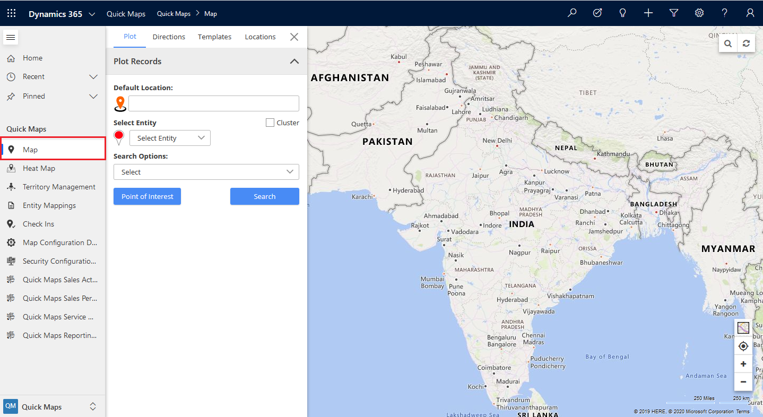Click the Point of Interest button

147,196
